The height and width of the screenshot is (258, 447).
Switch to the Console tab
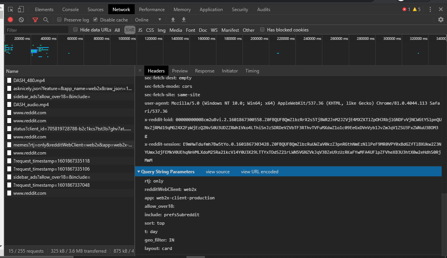click(71, 10)
